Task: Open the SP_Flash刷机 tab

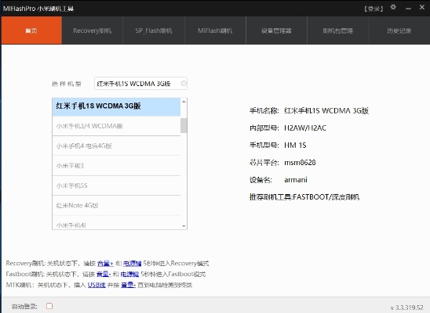Action: (154, 31)
